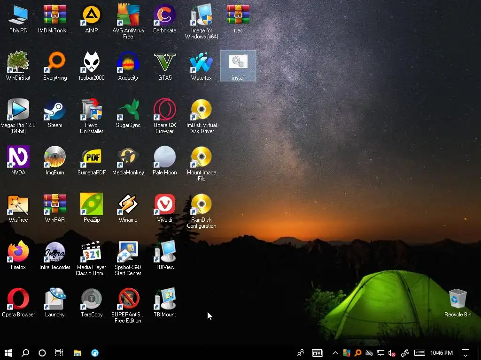This screenshot has width=481, height=360.
Task: Select the AVG AntiVirus Free icon
Action: point(128,15)
